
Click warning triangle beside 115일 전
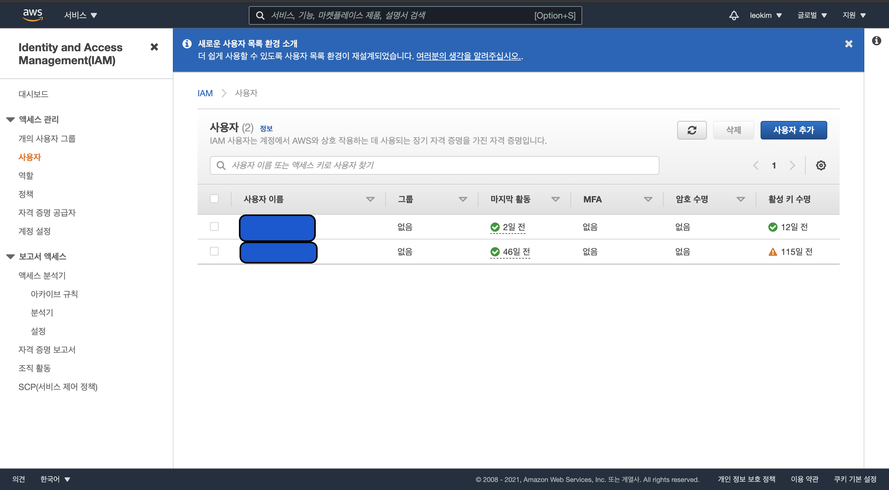[773, 252]
